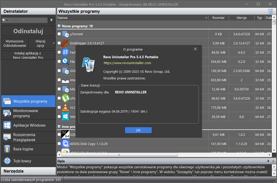Screen dimensions: 277x183
Task: Collapse the Inne programy group
Action: 59,127
